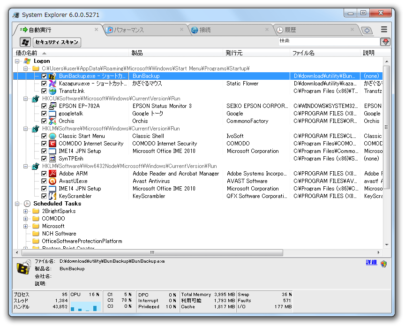Sort by the 値の名前 column header

[x=71, y=53]
